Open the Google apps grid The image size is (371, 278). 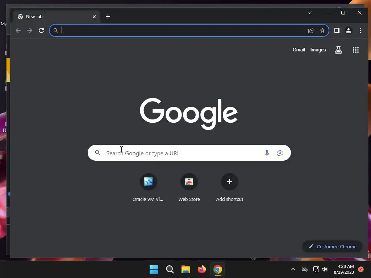coord(356,50)
